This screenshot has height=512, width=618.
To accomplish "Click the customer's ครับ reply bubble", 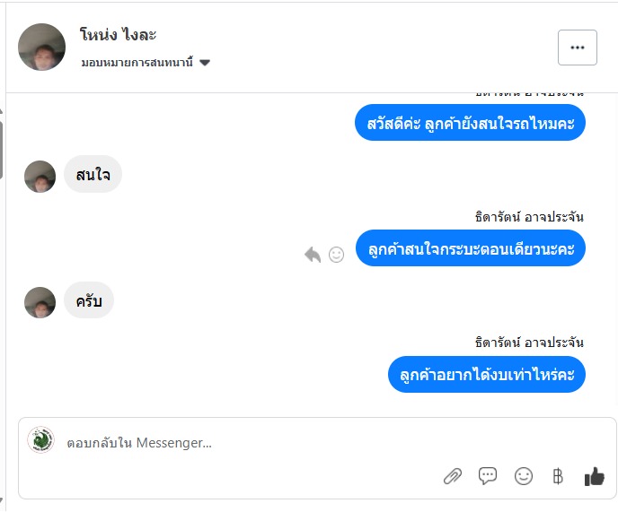I will [89, 300].
